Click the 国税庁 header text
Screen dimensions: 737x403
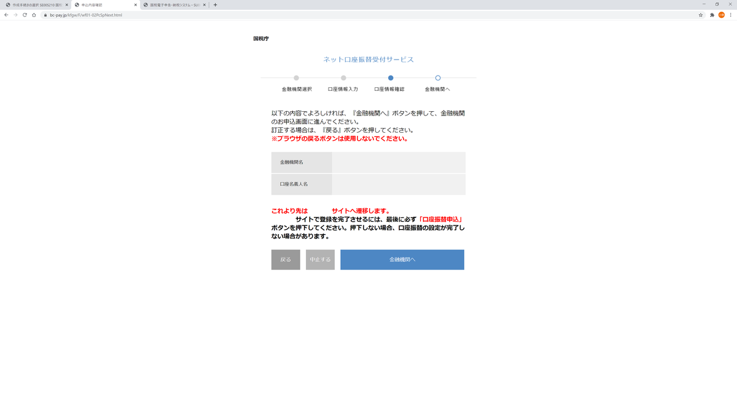coord(260,39)
